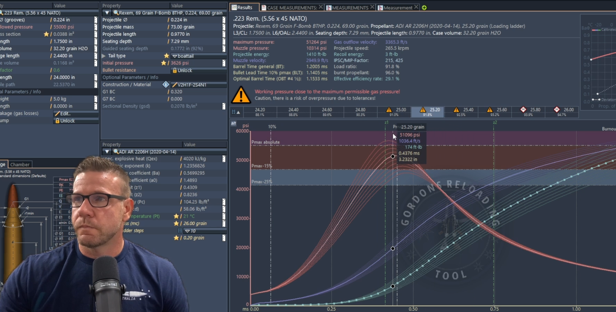Screen dimensions: 616x312
Task: Select the 26.00 grain ladder step
Action: tap(565, 112)
